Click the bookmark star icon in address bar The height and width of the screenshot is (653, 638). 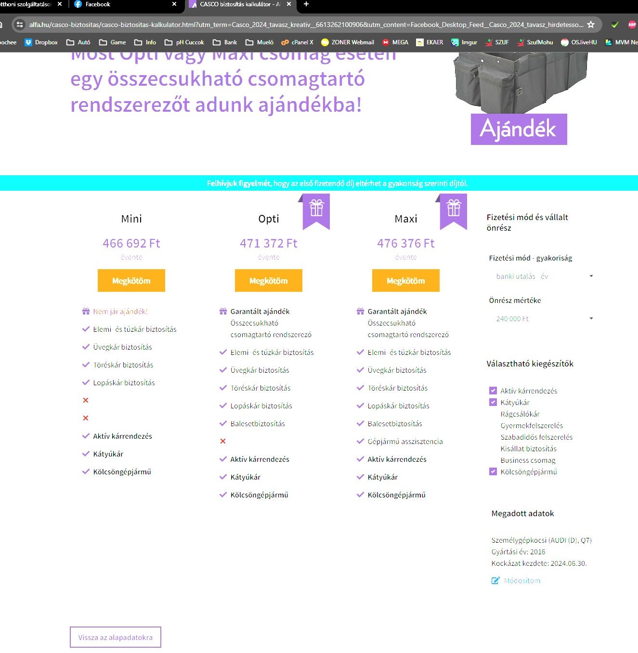click(591, 25)
